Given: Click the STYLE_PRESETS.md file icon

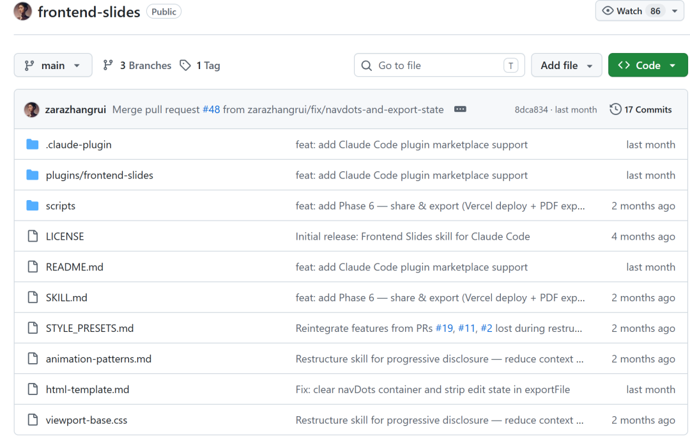Looking at the screenshot, I should (33, 328).
